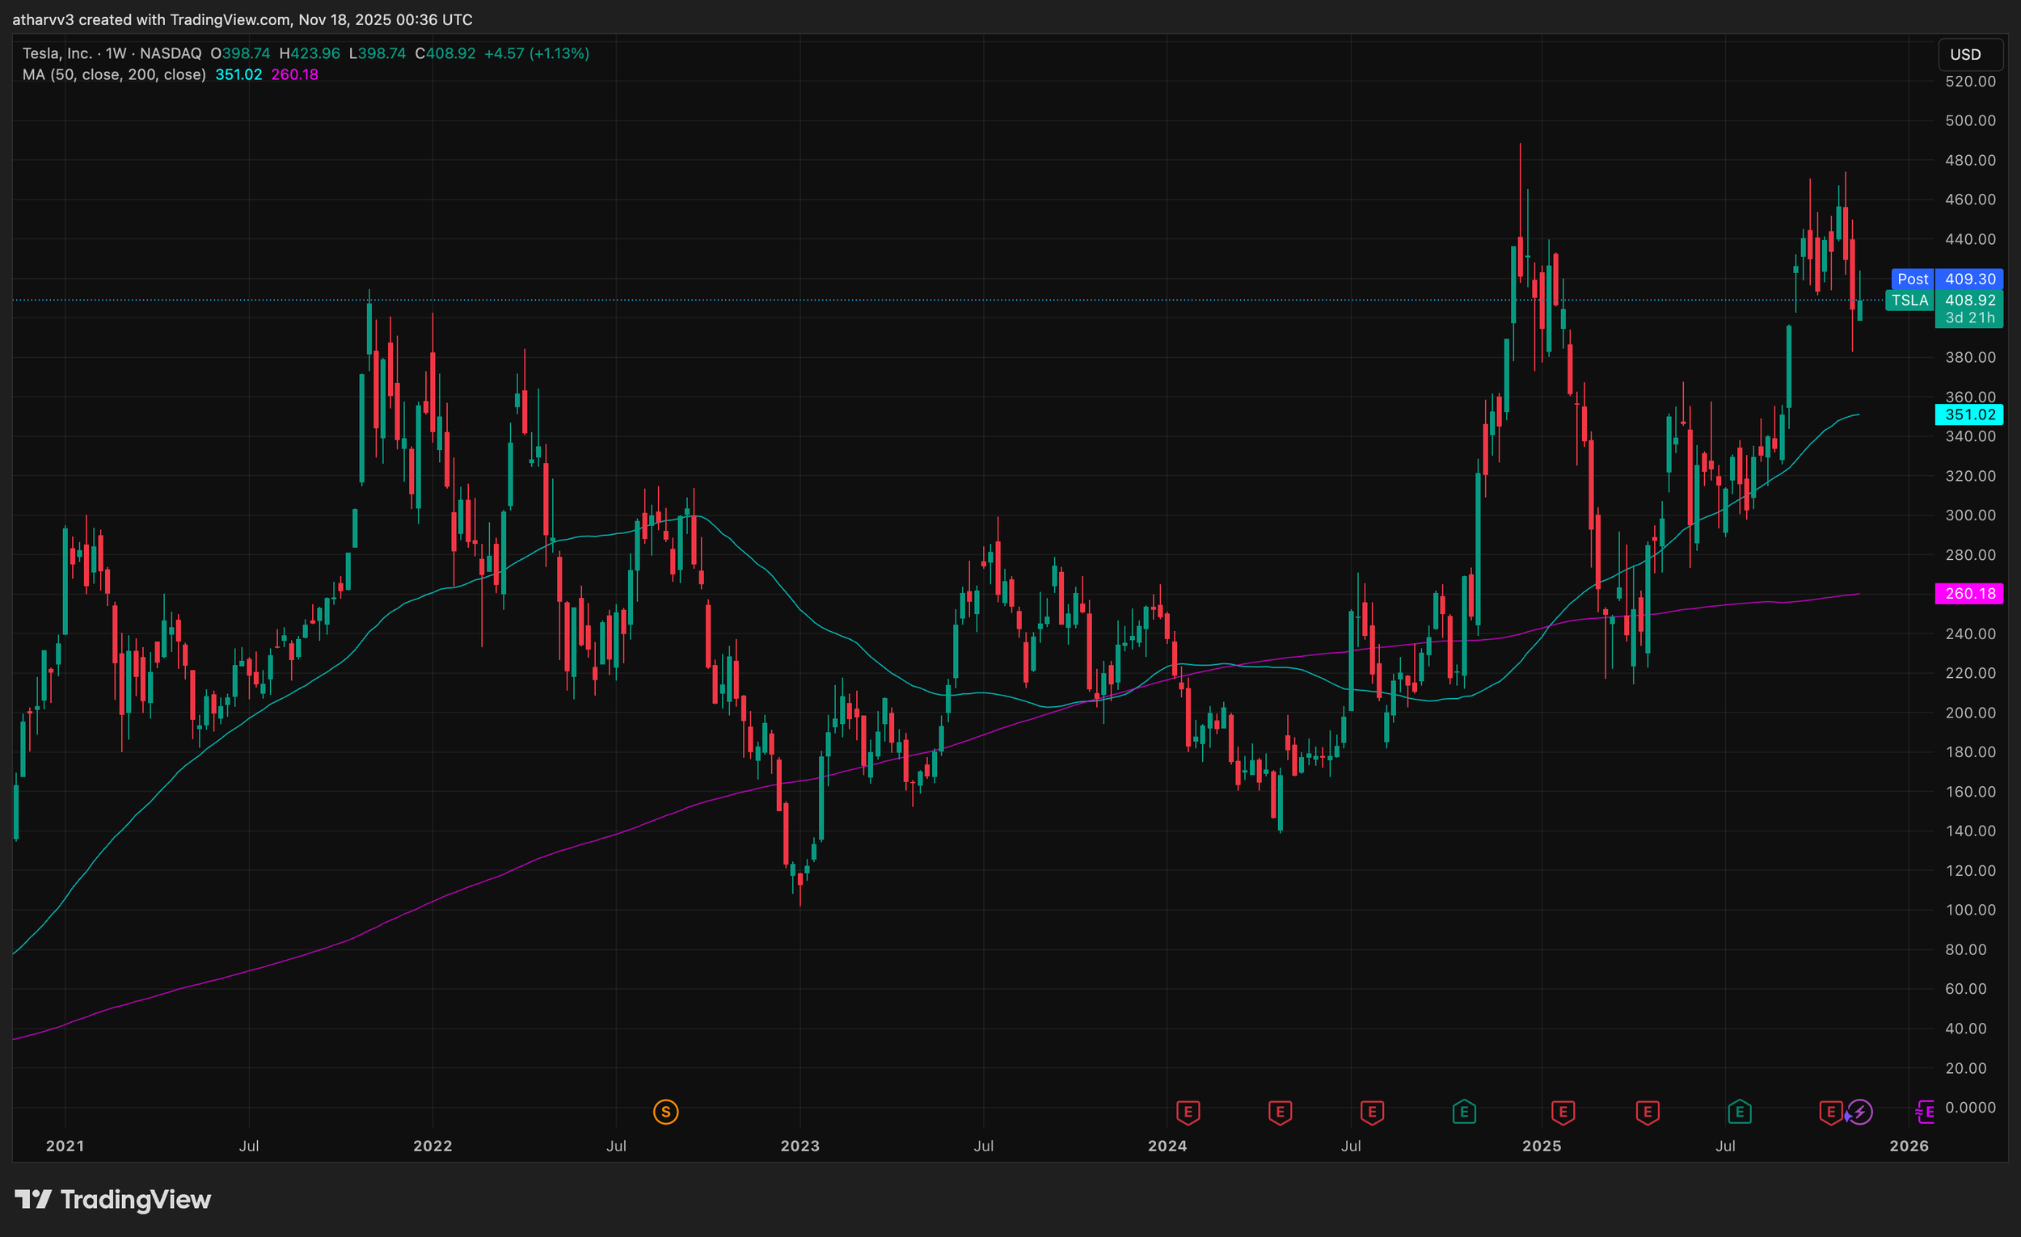Select the cyan 351.02 axis label
The height and width of the screenshot is (1237, 2021).
tap(1968, 414)
